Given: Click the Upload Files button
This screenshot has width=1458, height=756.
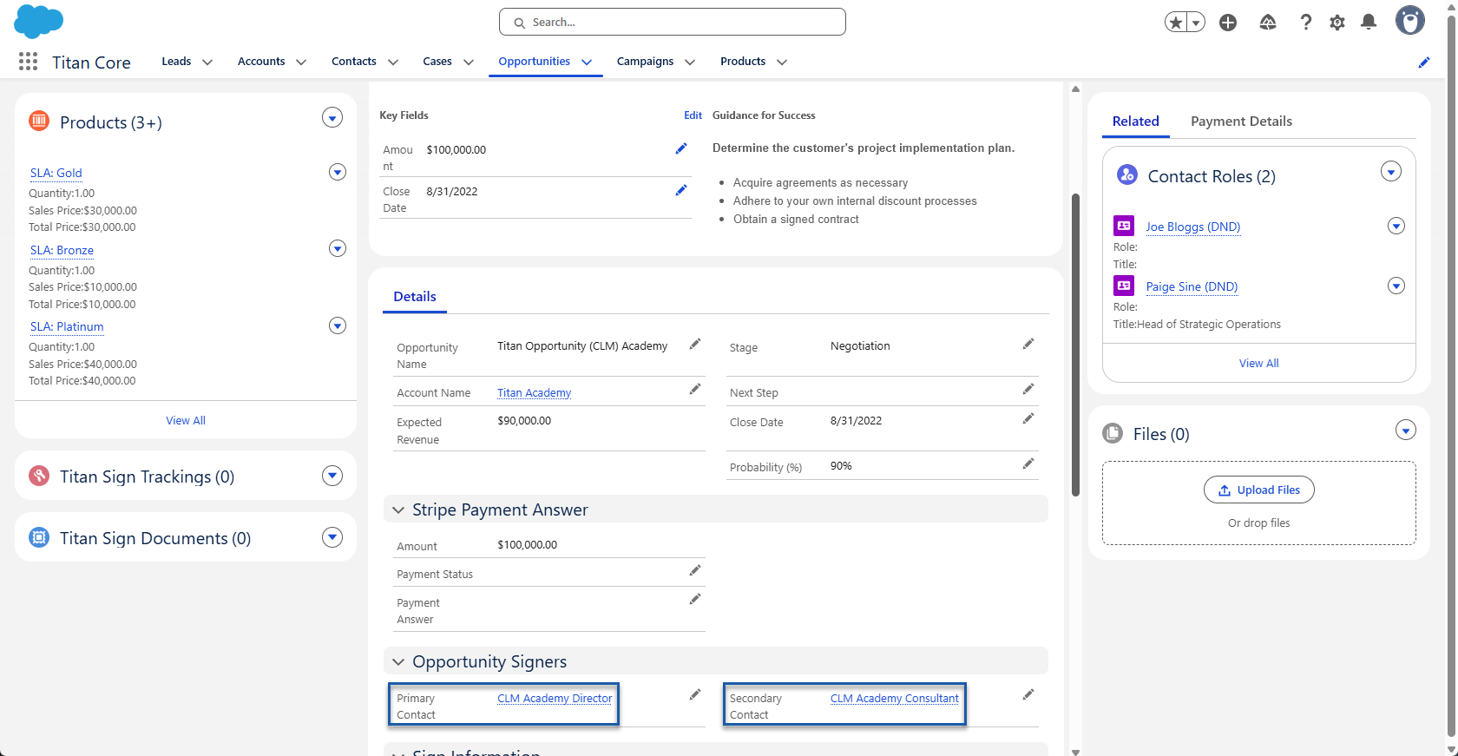Looking at the screenshot, I should [1258, 490].
